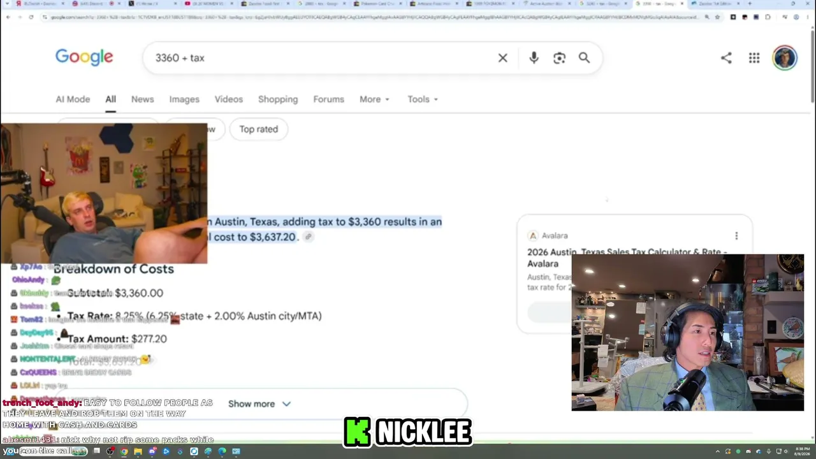Open the Images results tab
Viewport: 816px width, 459px height.
(x=184, y=99)
